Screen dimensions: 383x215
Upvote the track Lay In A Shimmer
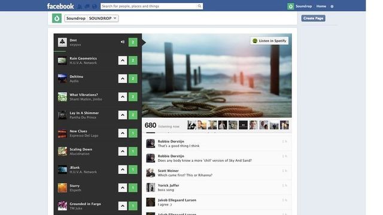(123, 115)
